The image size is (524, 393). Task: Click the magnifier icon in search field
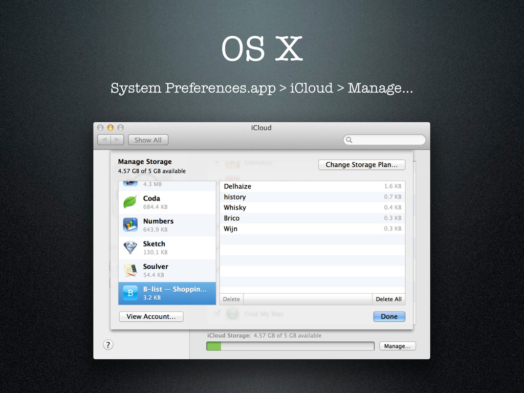tap(349, 140)
